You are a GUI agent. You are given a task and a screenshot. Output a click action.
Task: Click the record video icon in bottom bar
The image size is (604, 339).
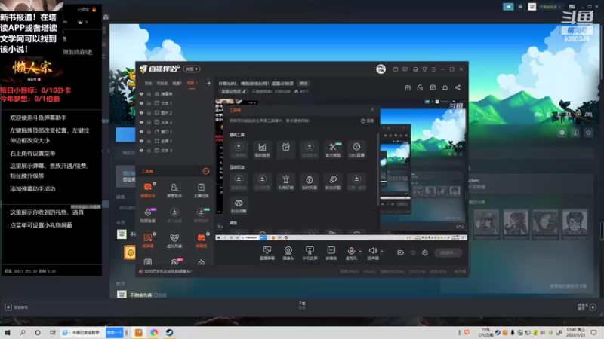click(400, 252)
